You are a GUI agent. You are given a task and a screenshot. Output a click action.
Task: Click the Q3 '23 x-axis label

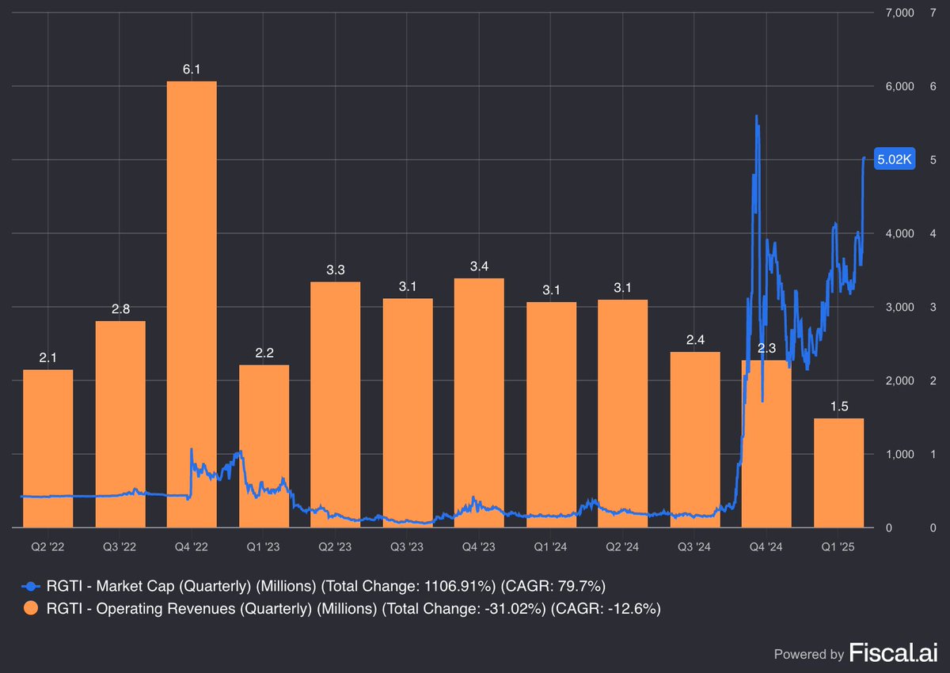click(408, 547)
